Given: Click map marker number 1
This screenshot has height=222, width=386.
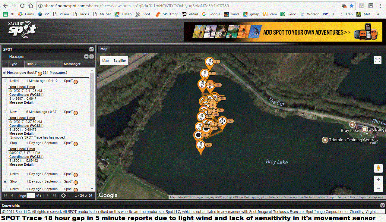Looking at the screenshot, I should pyautogui.click(x=209, y=62).
